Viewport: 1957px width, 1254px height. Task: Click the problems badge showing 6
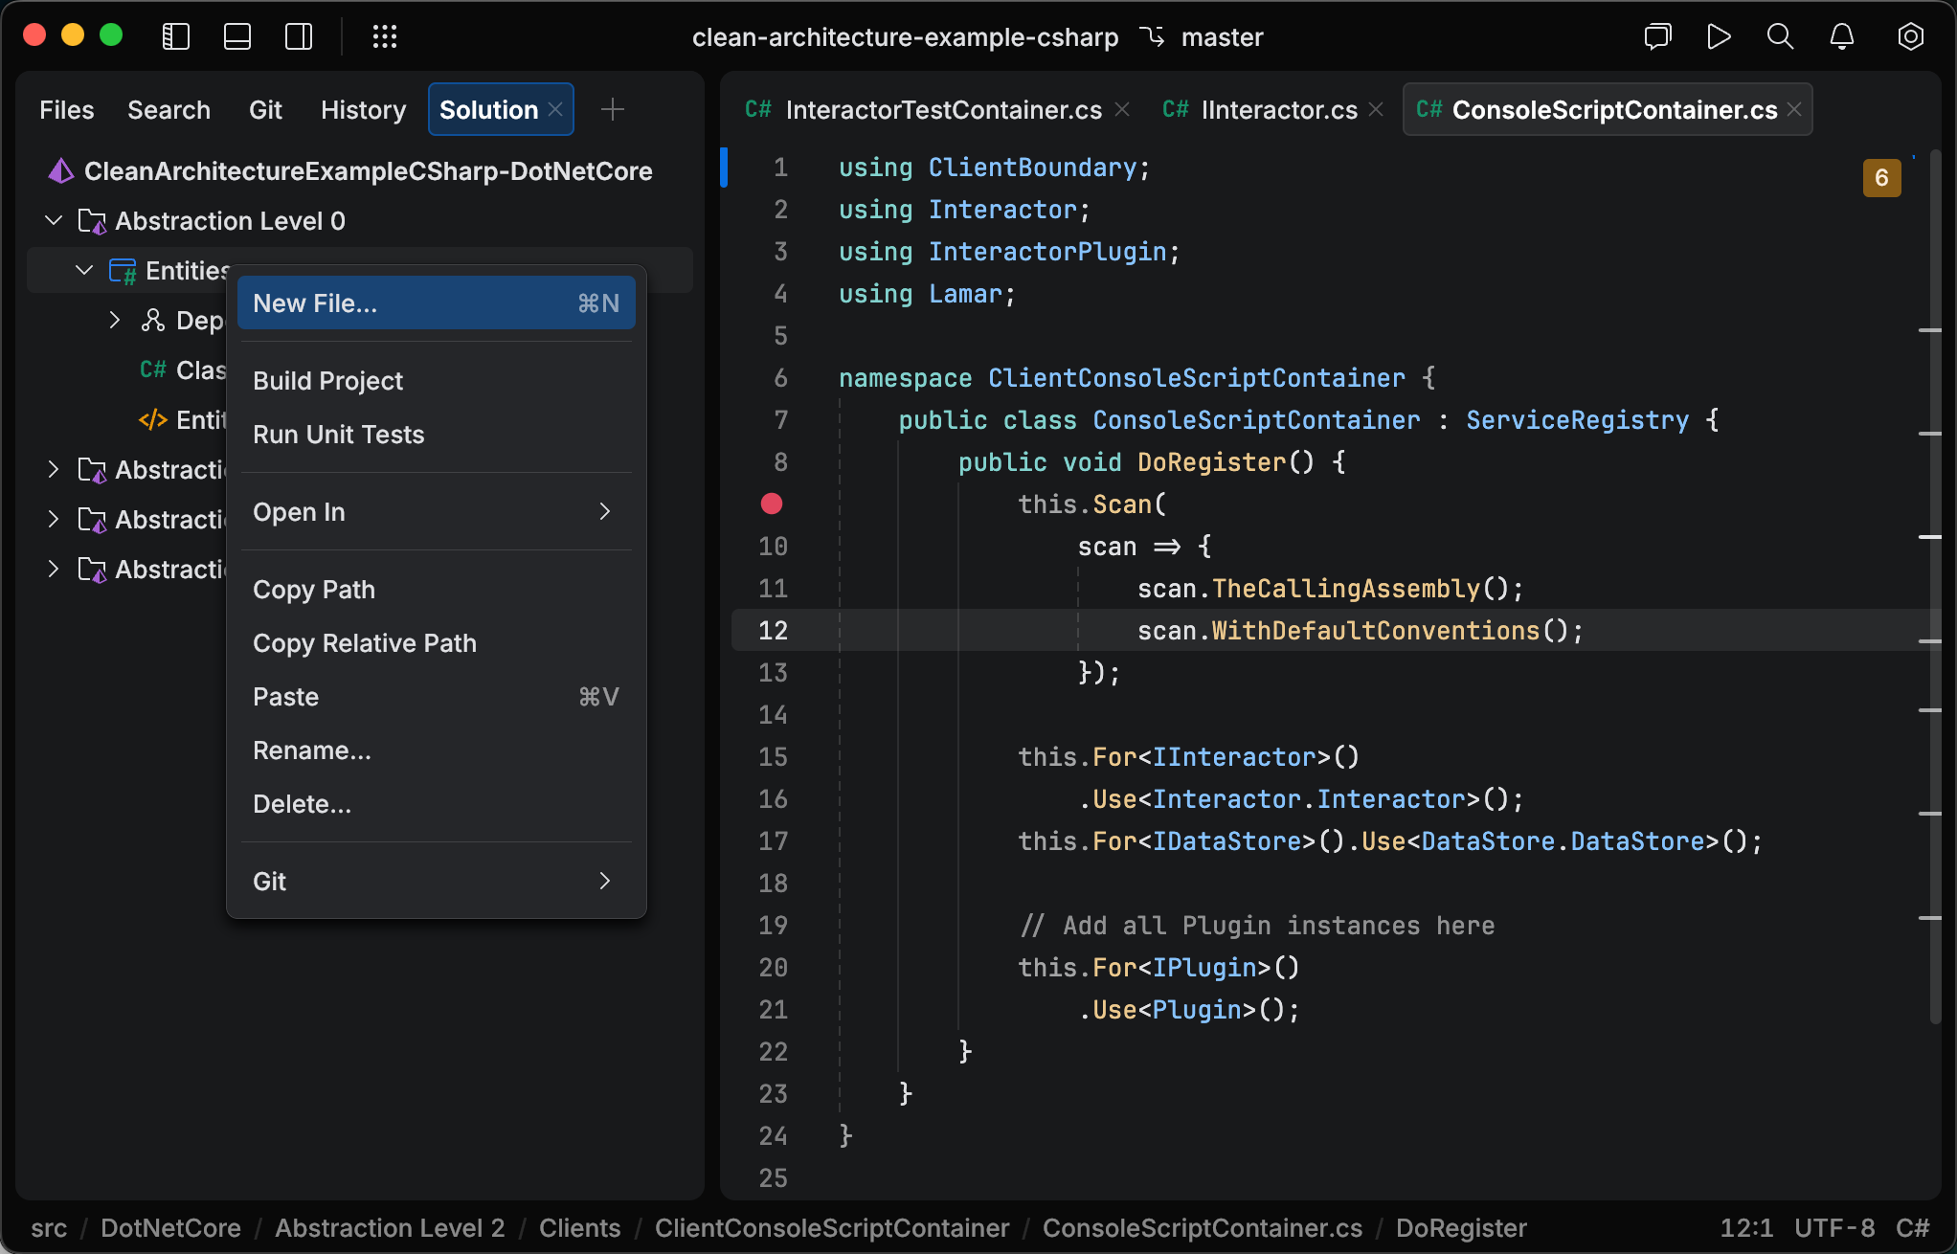coord(1882,177)
